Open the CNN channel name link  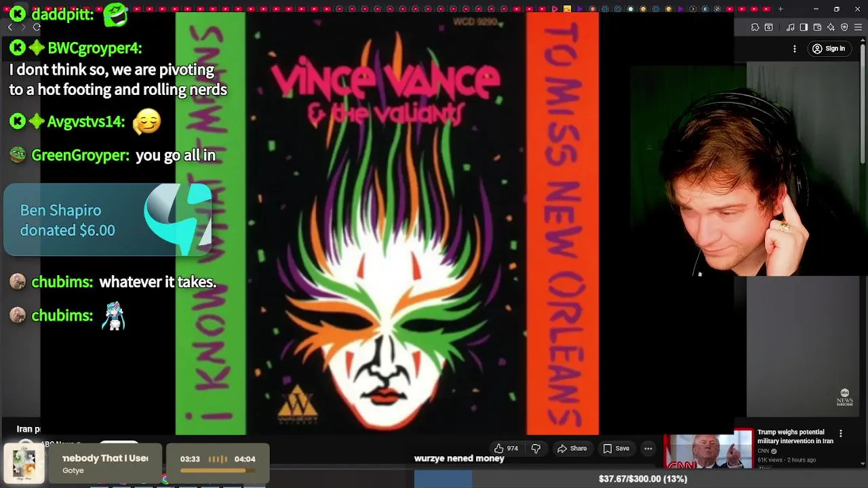click(x=764, y=451)
